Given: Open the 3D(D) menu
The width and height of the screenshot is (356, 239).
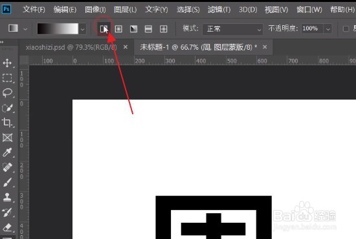Looking at the screenshot, I should 248,10.
